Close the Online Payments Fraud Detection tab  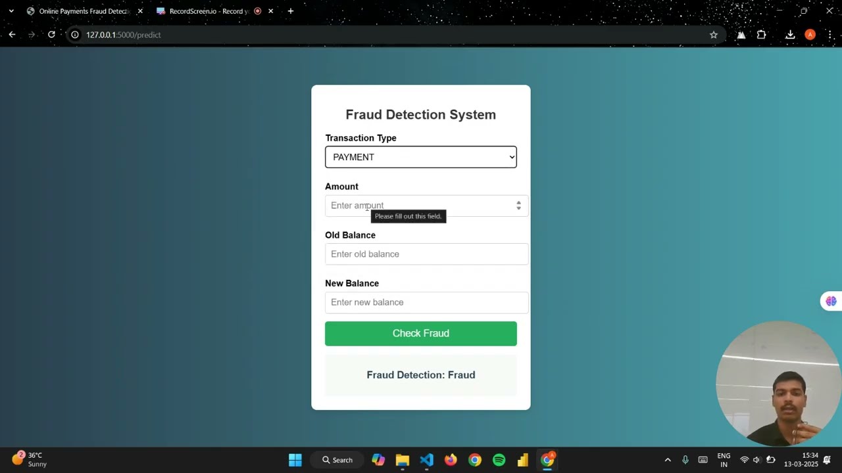[140, 11]
